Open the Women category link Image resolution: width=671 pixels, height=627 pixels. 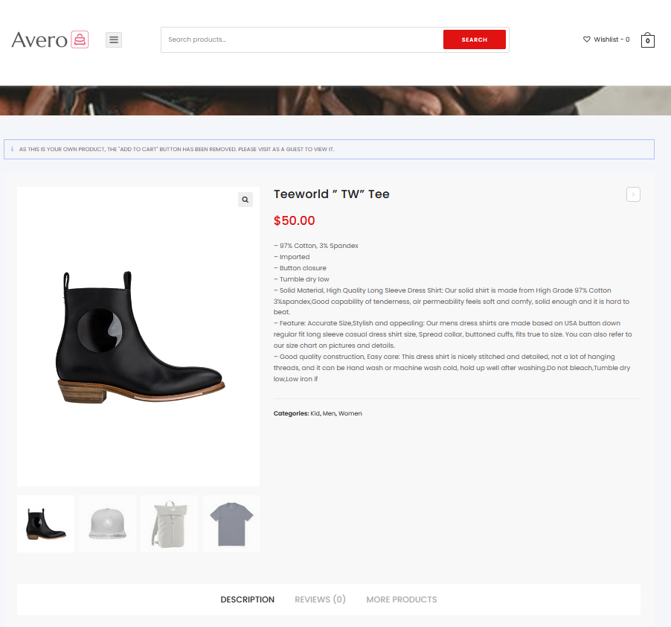350,413
